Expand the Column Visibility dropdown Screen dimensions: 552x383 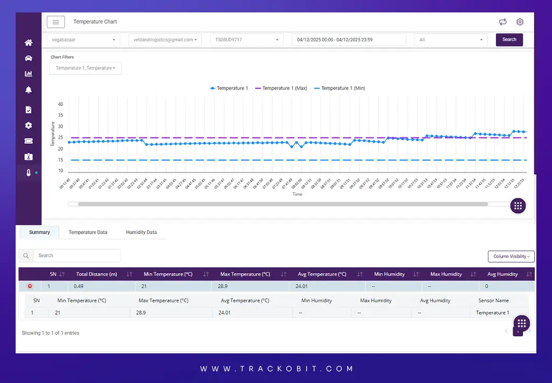point(510,256)
